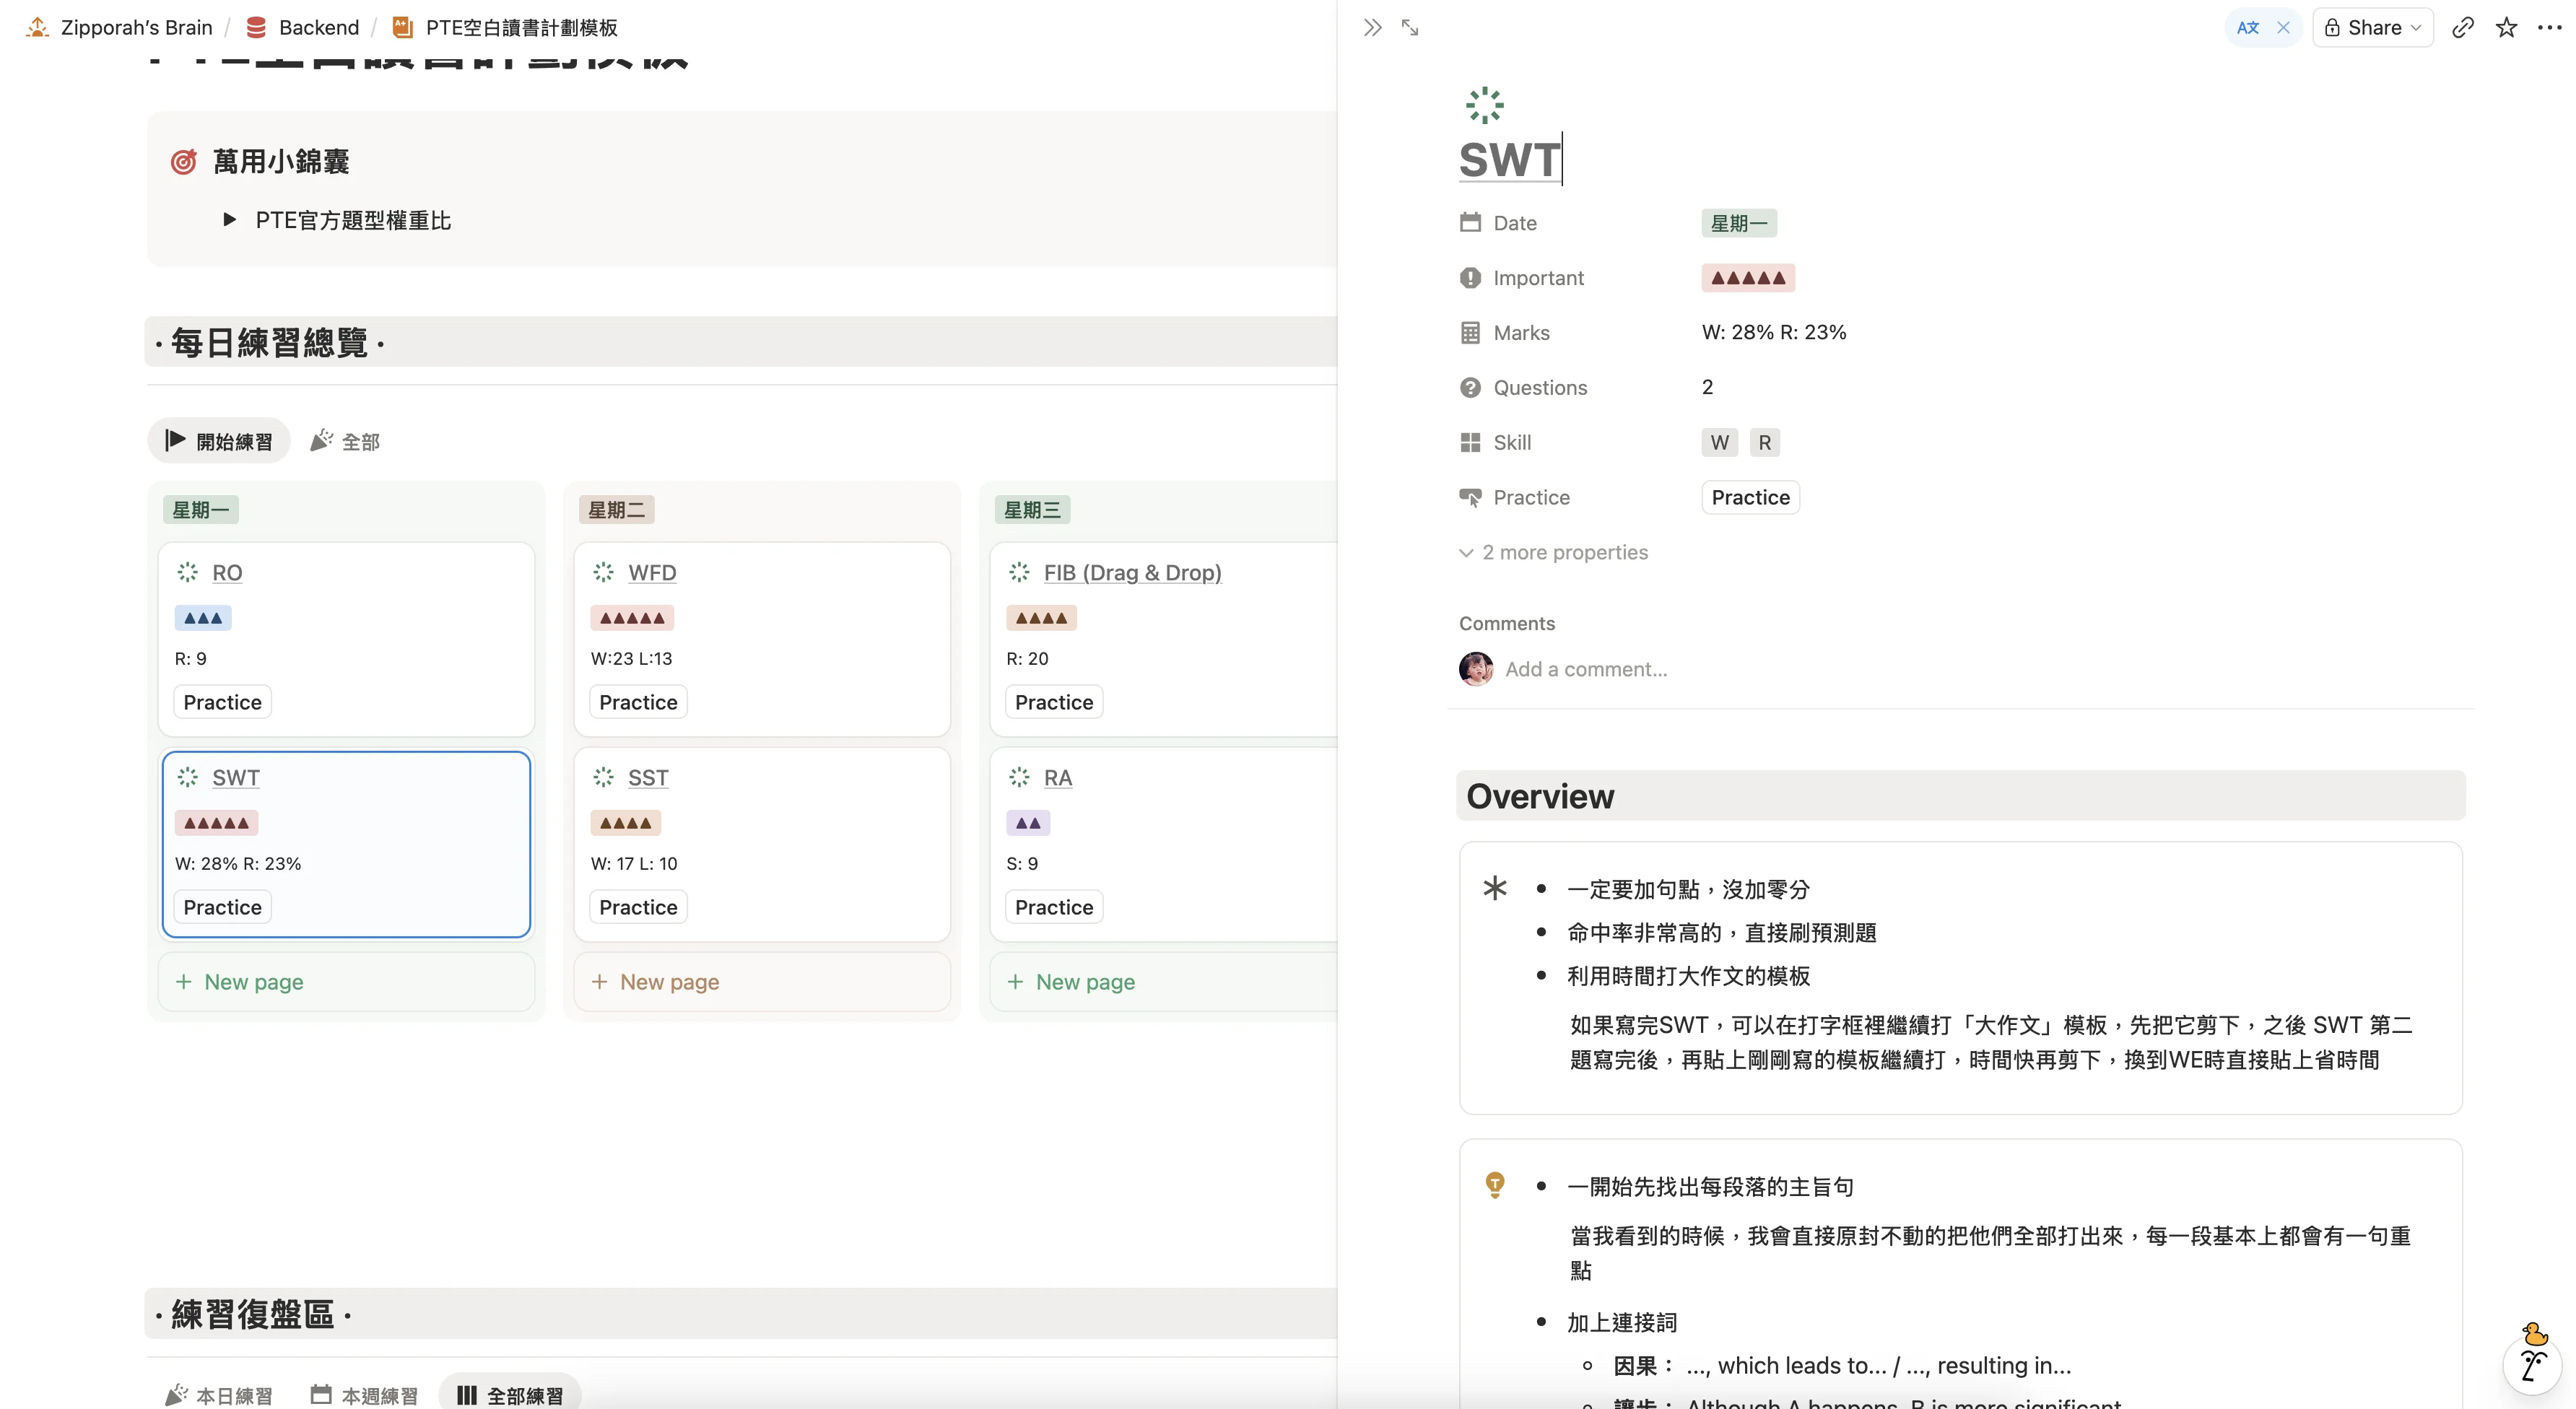The height and width of the screenshot is (1409, 2576).
Task: Open Backend breadcrumb
Action: [303, 28]
